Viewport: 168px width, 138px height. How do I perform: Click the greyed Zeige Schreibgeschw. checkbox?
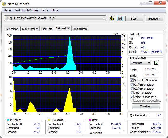point(132,101)
